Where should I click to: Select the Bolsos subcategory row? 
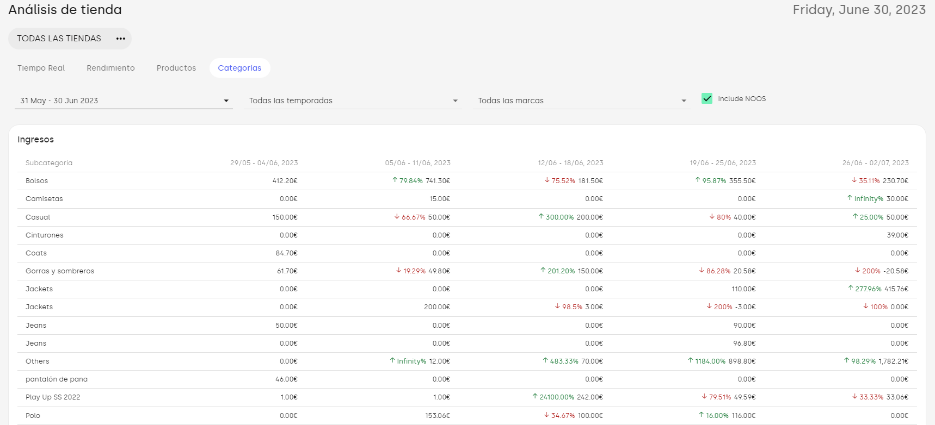click(467, 181)
